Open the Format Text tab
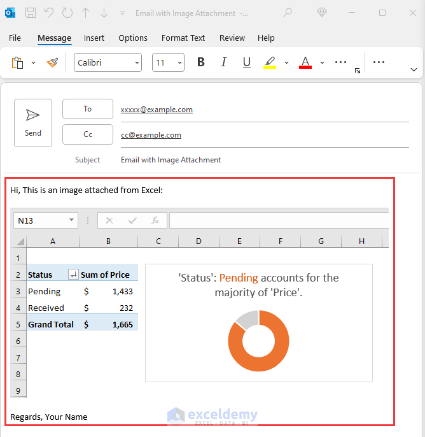 (183, 38)
